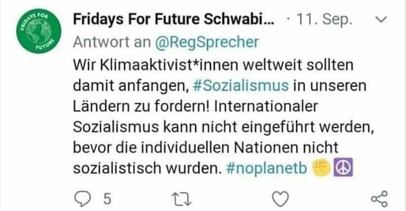Open the tweet text starting Wir Klimaaktivist*innen

(x=223, y=116)
